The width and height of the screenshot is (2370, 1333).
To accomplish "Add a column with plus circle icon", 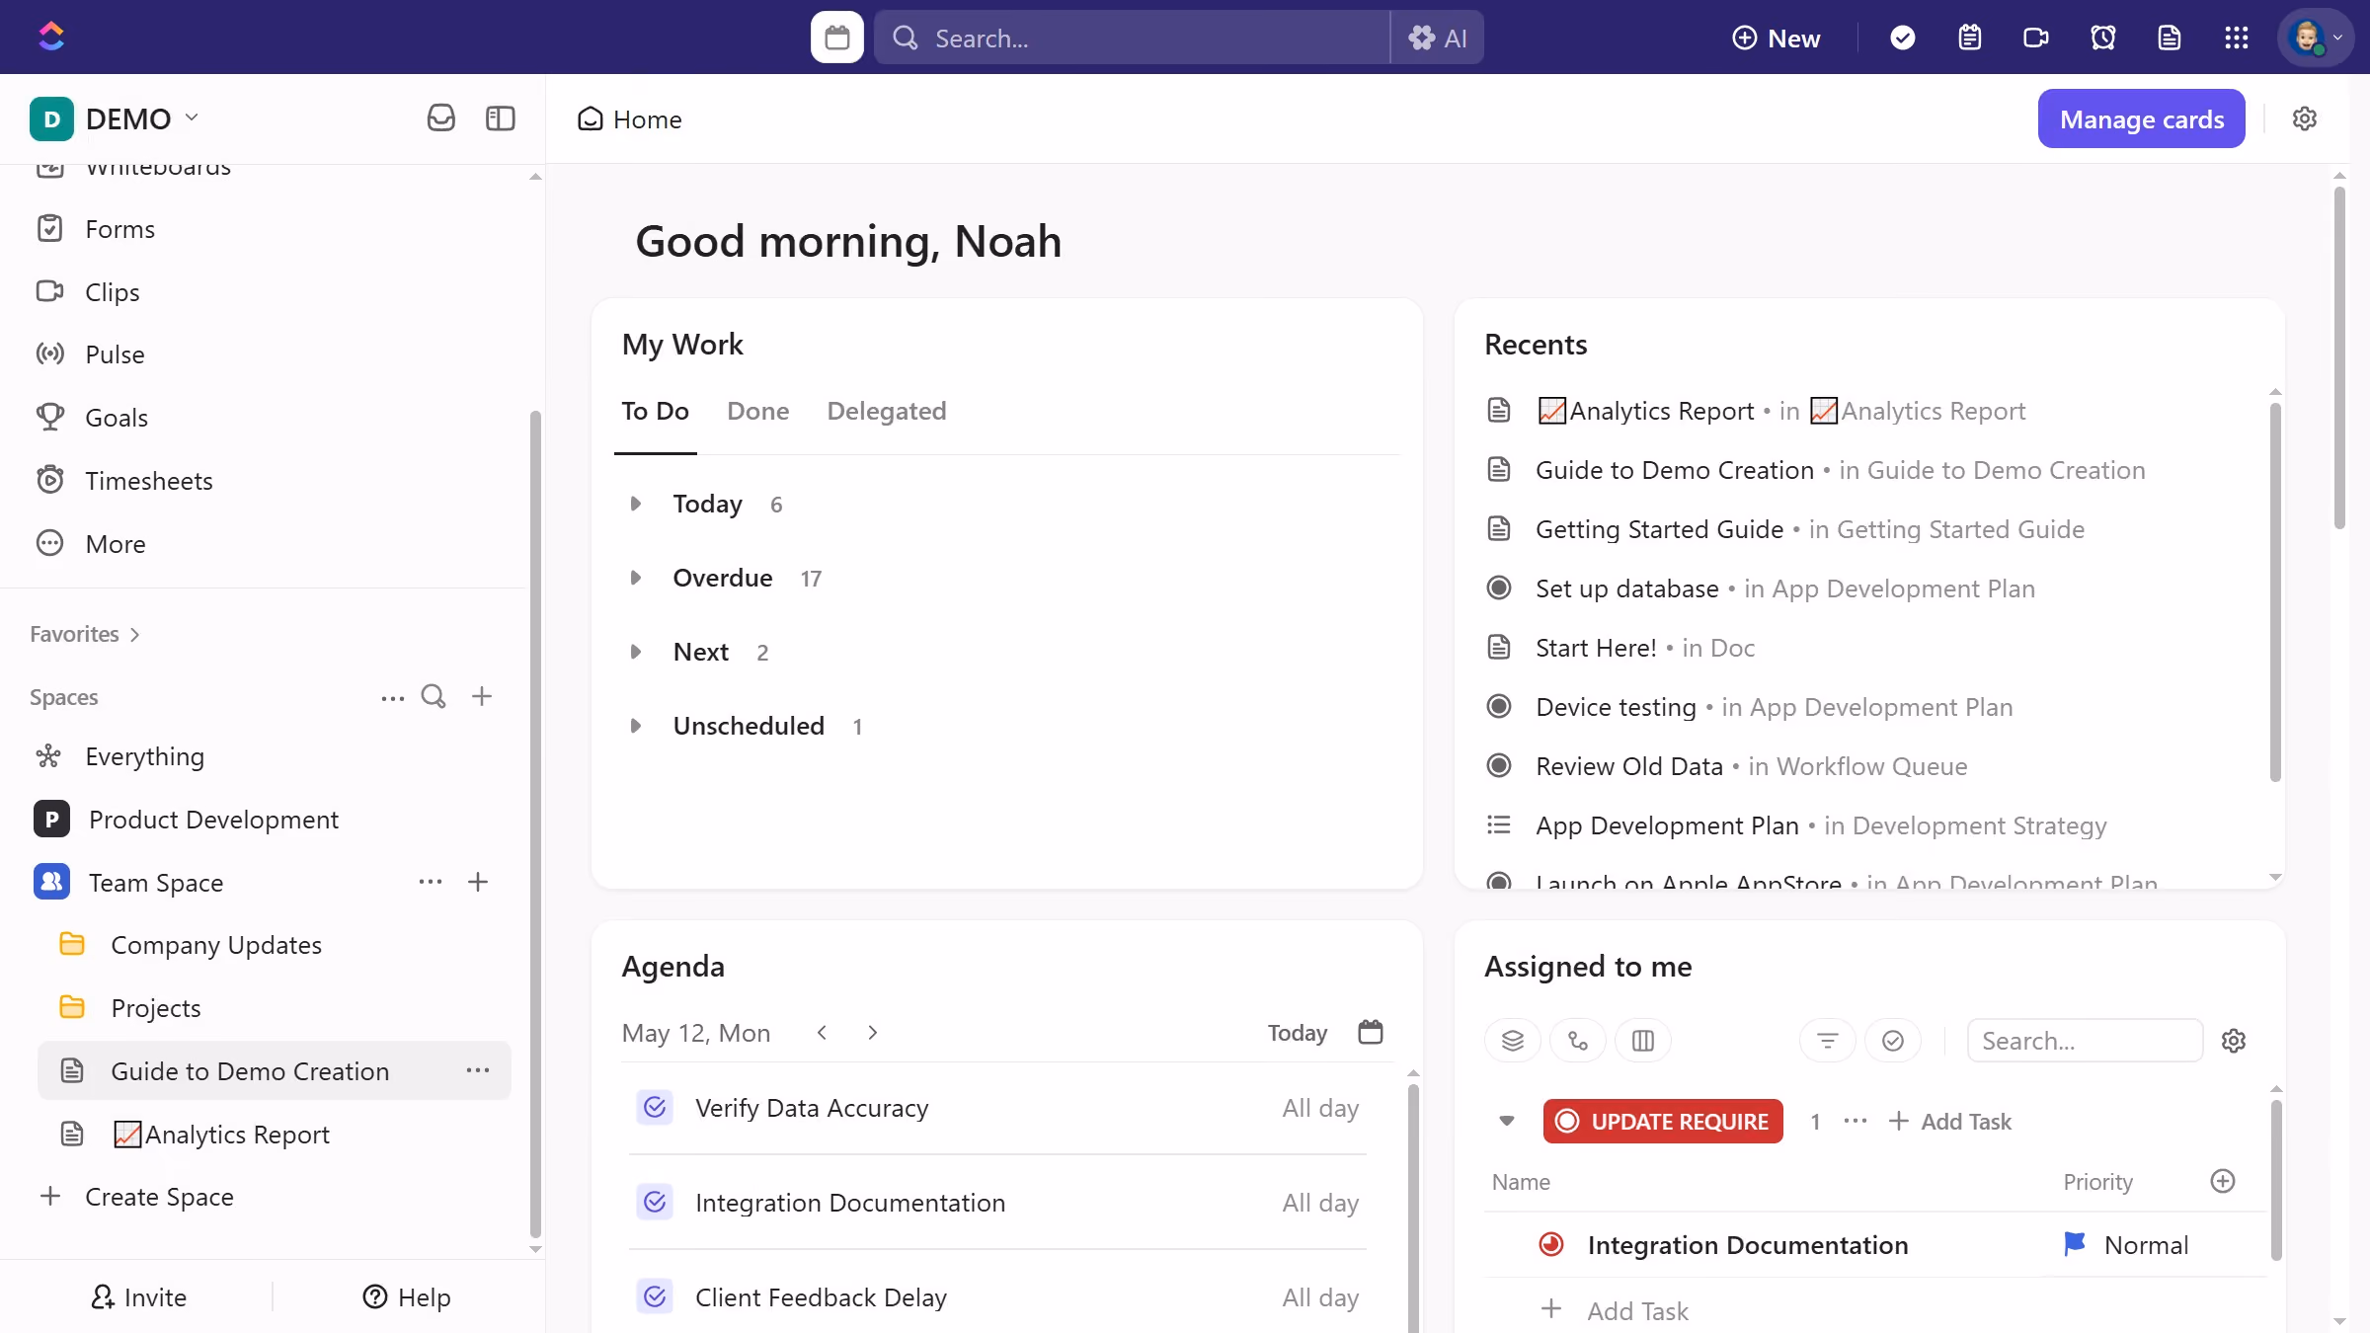I will (x=2222, y=1181).
